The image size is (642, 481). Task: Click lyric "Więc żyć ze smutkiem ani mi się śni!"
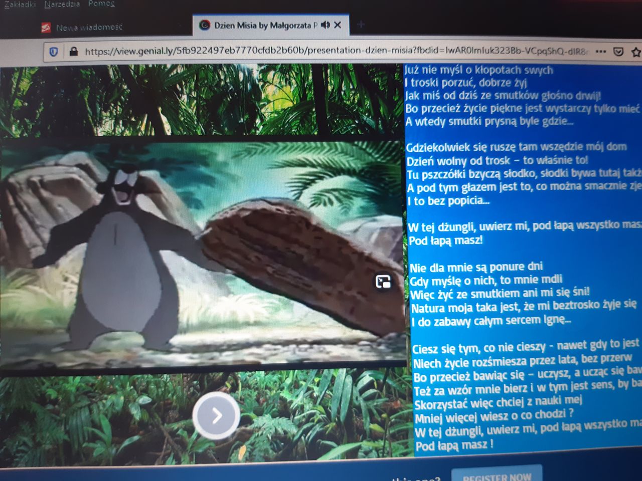click(500, 293)
